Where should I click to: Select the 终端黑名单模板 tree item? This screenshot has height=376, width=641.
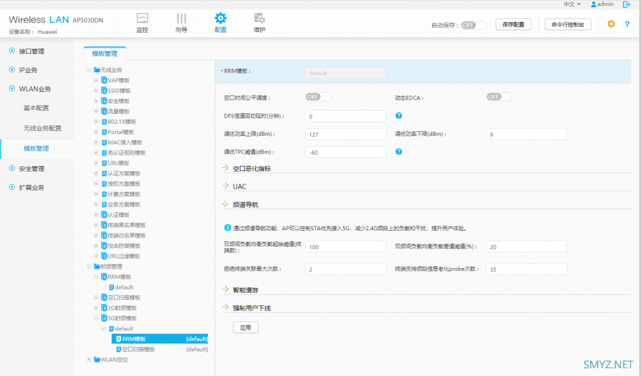[126, 225]
